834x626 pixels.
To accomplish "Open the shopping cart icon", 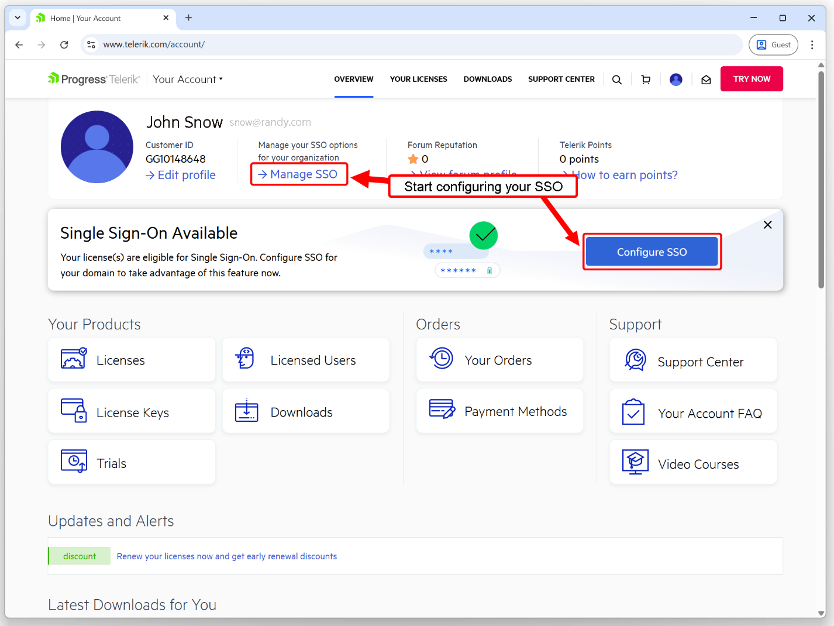I will coord(646,80).
